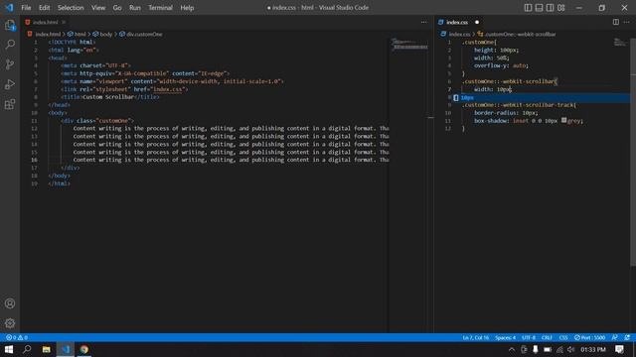Toggle secondary side bar layout icon
The height and width of the screenshot is (357, 636).
(x=550, y=8)
